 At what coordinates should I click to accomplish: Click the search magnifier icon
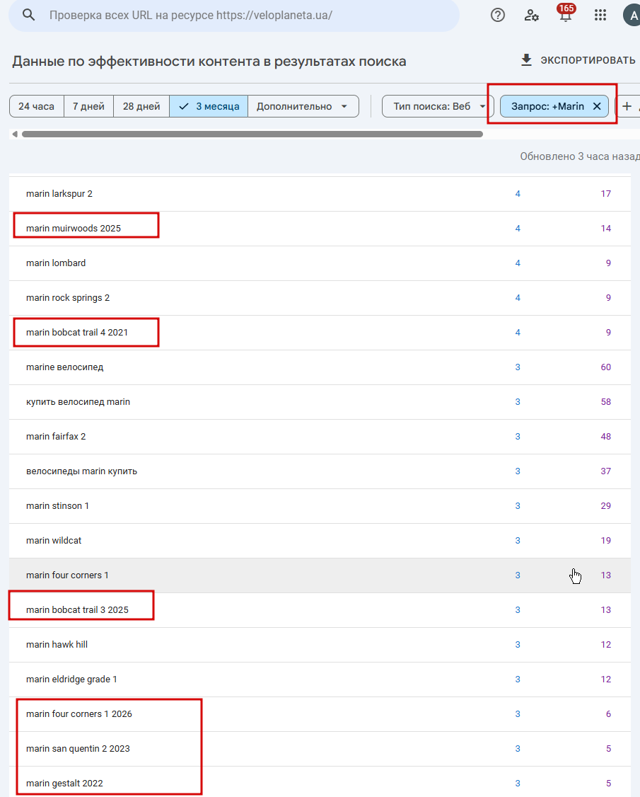[29, 15]
